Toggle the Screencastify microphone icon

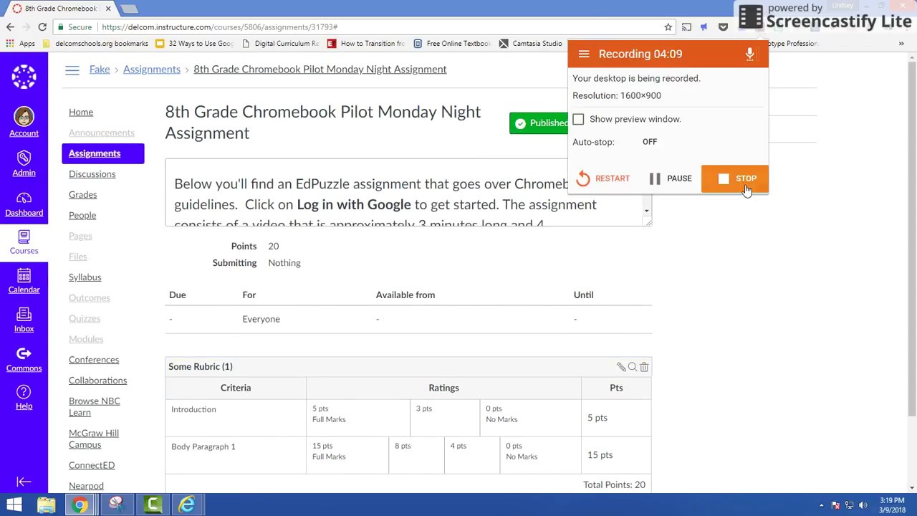750,54
